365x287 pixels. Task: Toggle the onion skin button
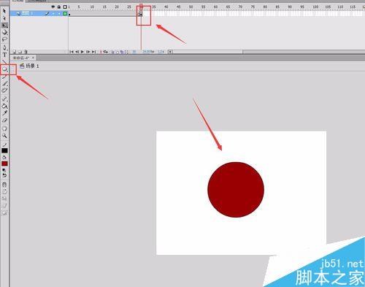[x=112, y=52]
